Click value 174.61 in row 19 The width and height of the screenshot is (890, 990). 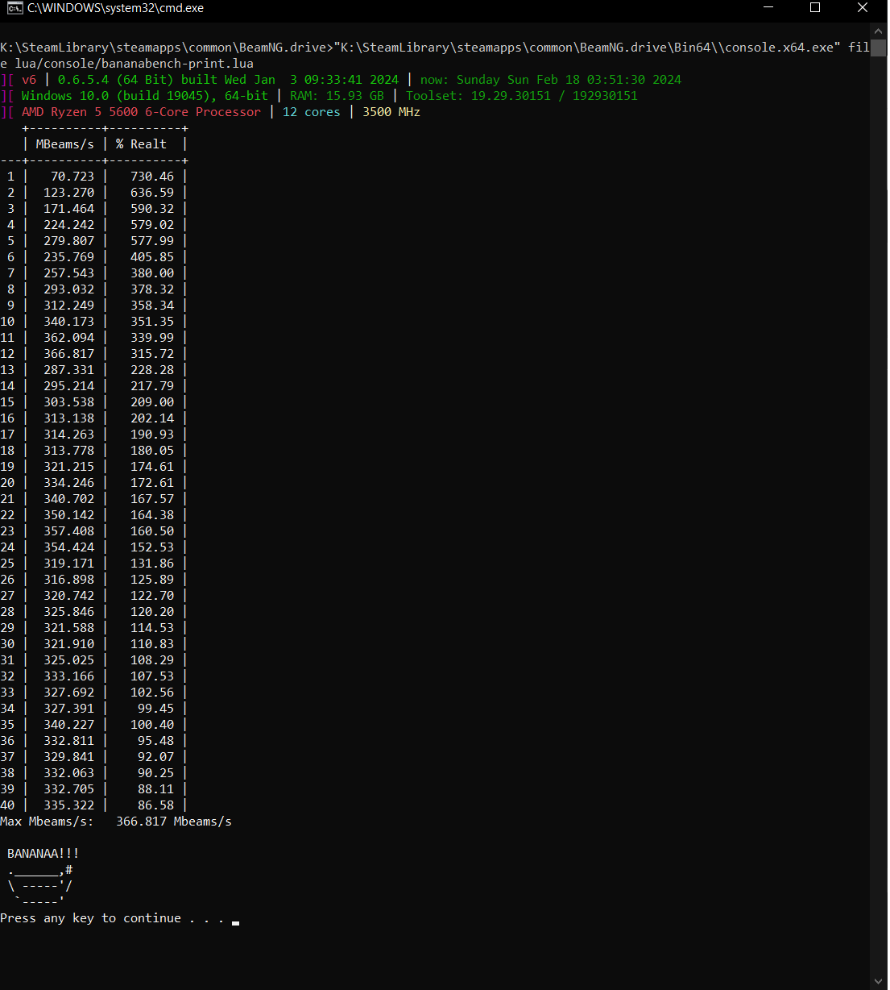[152, 467]
